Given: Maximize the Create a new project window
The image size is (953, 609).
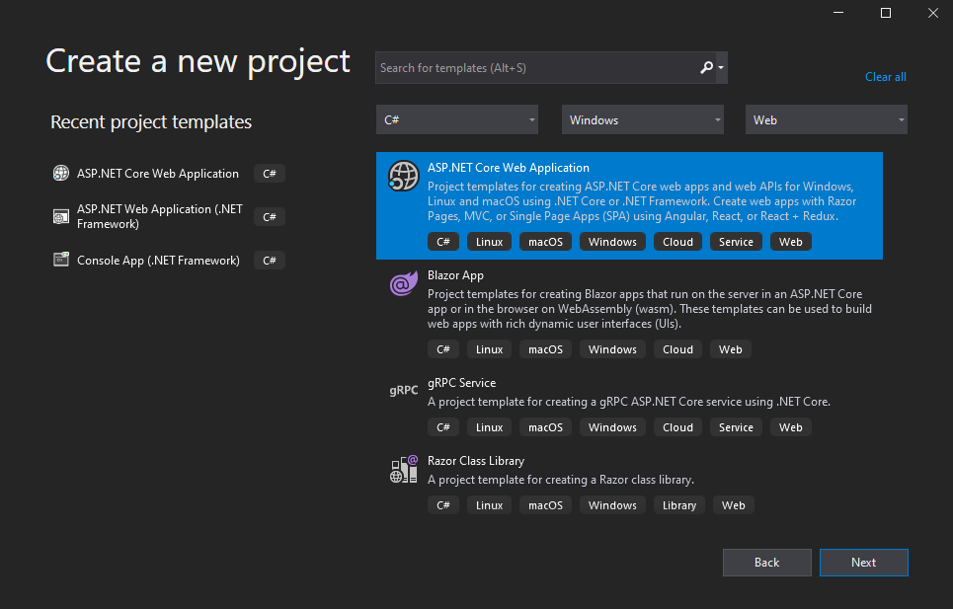Looking at the screenshot, I should tap(886, 13).
